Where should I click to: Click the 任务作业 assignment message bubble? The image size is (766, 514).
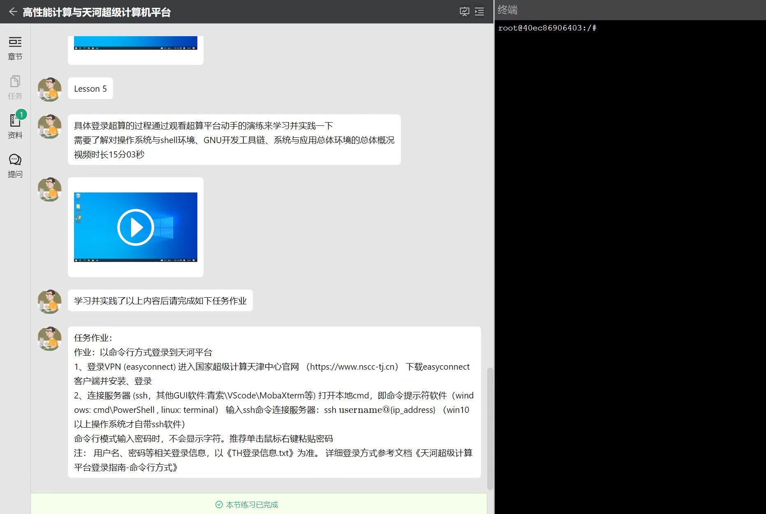click(274, 402)
